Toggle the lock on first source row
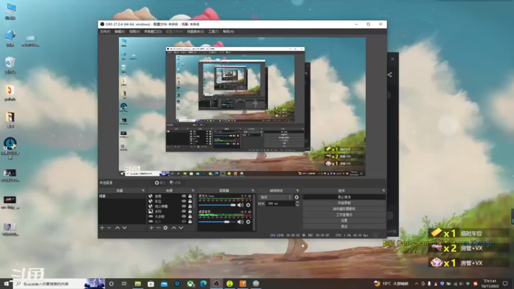This screenshot has width=514, height=289. tap(190, 197)
